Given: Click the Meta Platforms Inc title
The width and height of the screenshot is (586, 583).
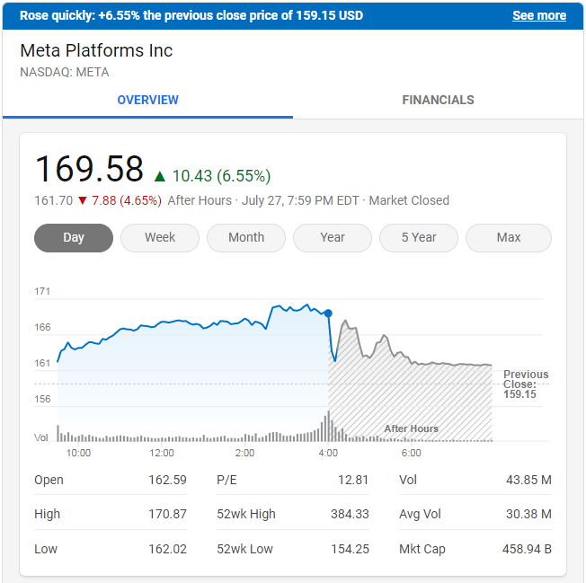Looking at the screenshot, I should (x=96, y=50).
